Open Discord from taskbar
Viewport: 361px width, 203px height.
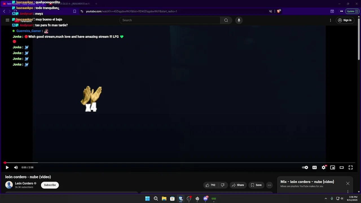coord(206,198)
